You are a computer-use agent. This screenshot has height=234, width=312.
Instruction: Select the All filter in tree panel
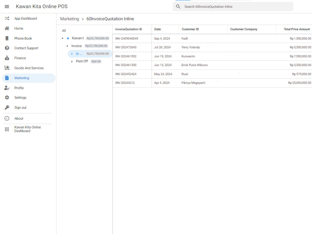tap(64, 31)
